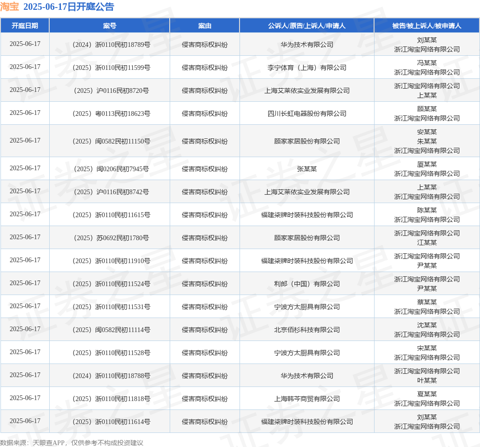Click the 淘宝 title text
The image size is (480, 447).
coord(9,7)
